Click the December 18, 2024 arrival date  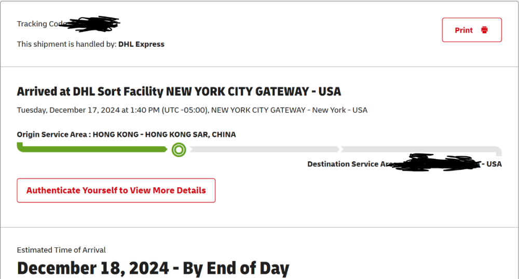(x=93, y=268)
